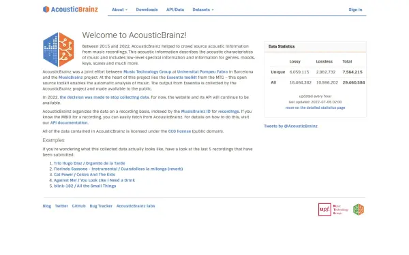Image resolution: width=409 pixels, height=255 pixels.
Task: Click the Music Technology Group footer logo
Action: click(341, 209)
